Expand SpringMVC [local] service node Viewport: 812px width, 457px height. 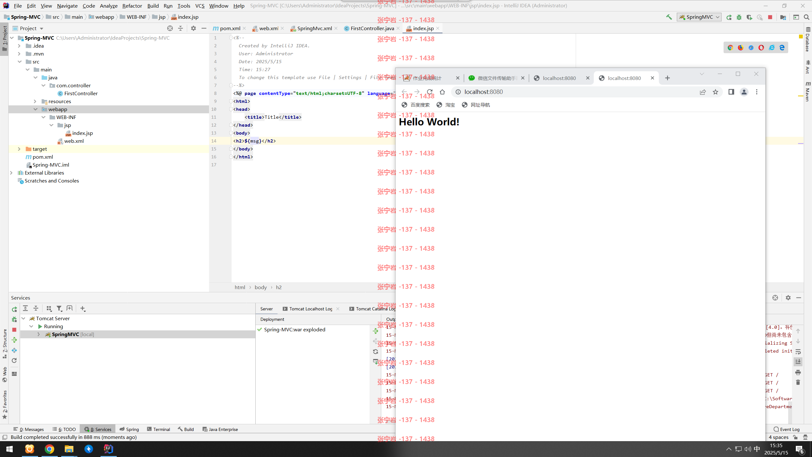pos(38,334)
